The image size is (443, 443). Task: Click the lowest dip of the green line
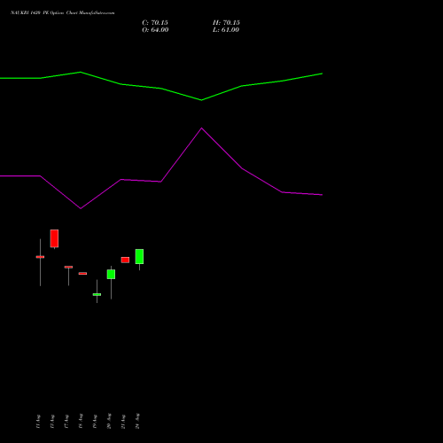(x=202, y=100)
